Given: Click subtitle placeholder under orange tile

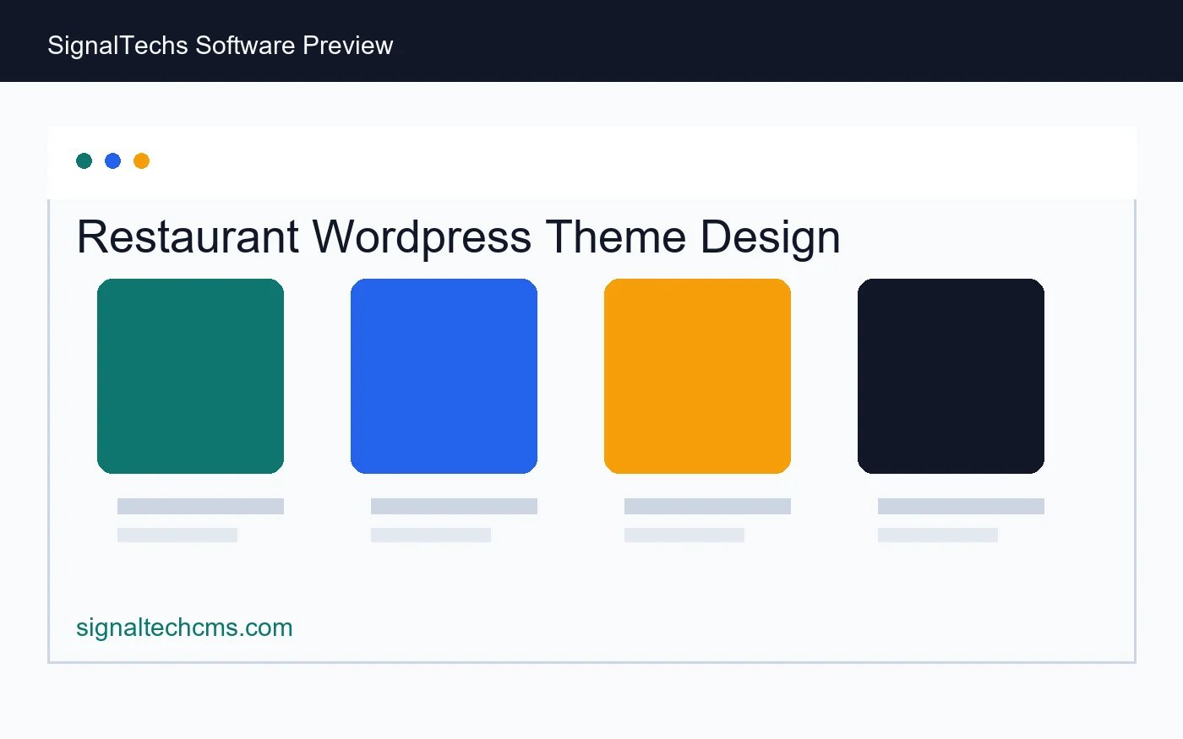Looking at the screenshot, I should pos(684,535).
